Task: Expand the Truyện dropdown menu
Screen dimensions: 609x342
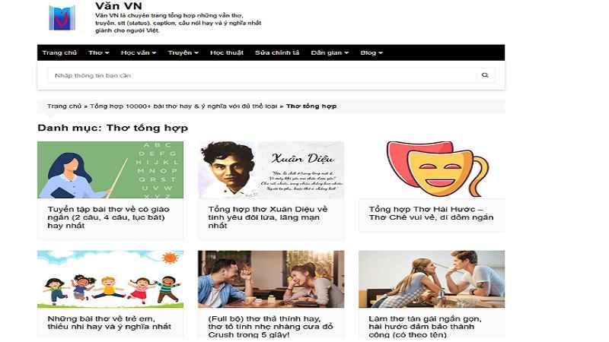Action: click(x=183, y=52)
